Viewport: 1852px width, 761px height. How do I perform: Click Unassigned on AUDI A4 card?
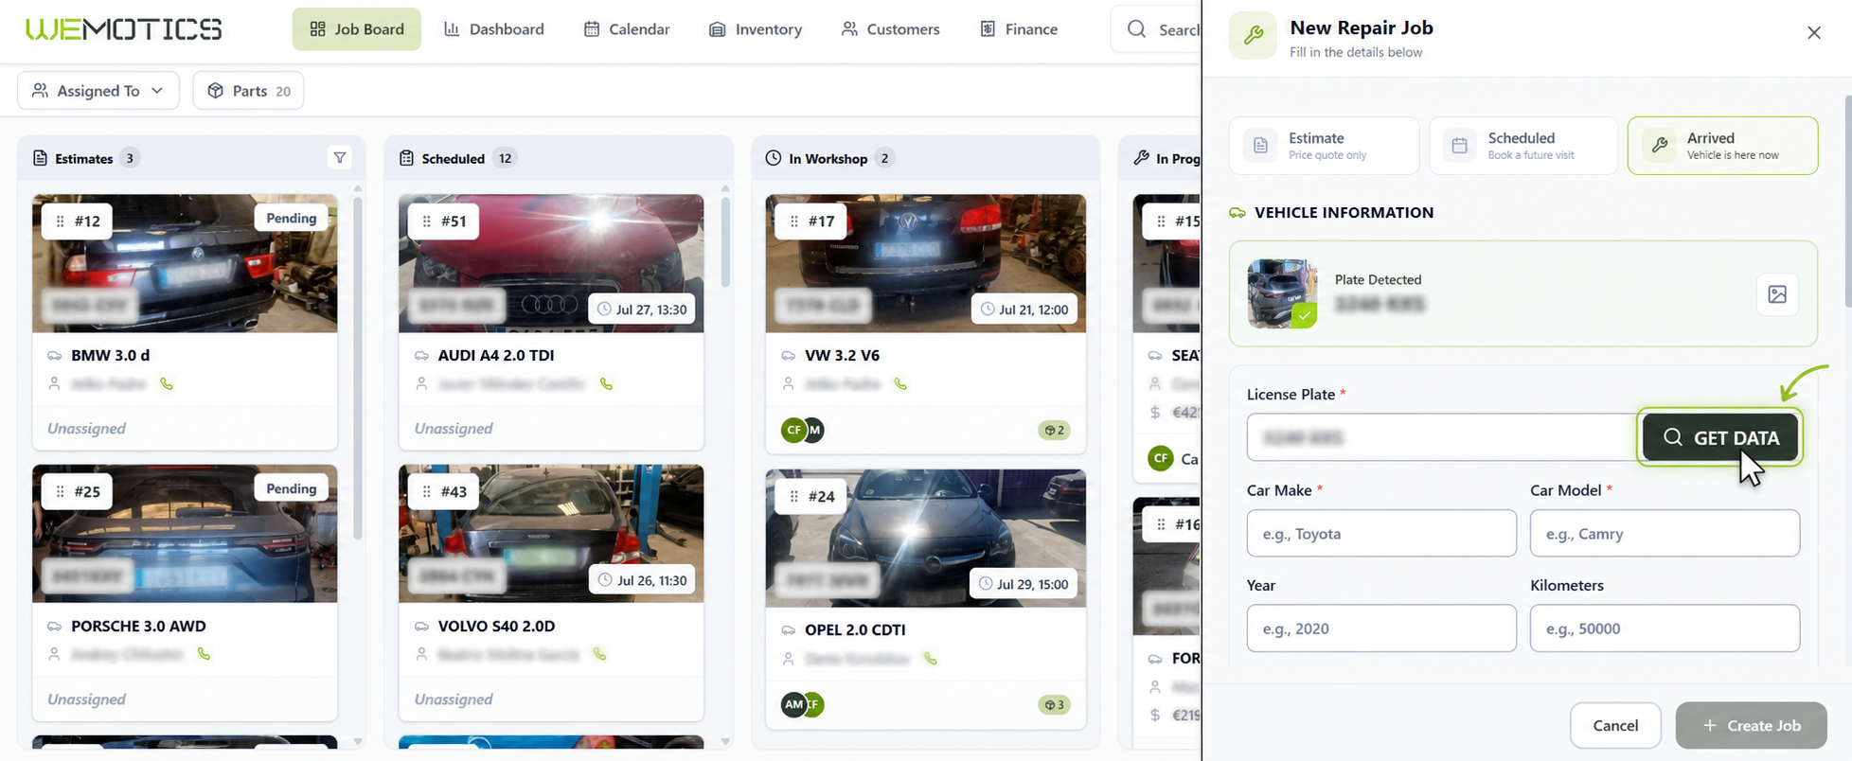click(x=454, y=429)
